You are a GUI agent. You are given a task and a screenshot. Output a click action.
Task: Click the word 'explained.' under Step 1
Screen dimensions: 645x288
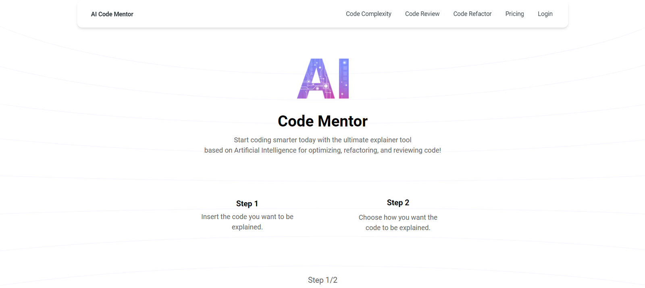click(x=247, y=227)
